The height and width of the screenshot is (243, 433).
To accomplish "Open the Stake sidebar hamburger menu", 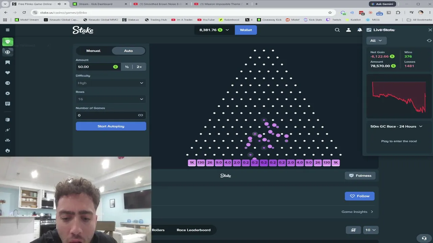I will (x=7, y=30).
